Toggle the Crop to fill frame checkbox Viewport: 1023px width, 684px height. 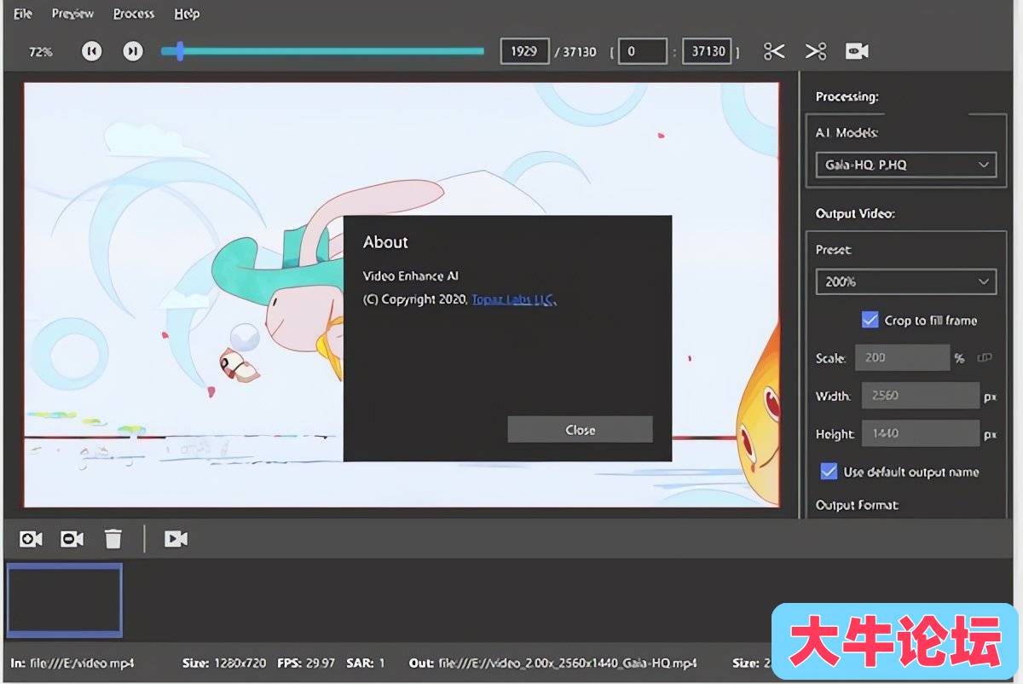[x=870, y=320]
